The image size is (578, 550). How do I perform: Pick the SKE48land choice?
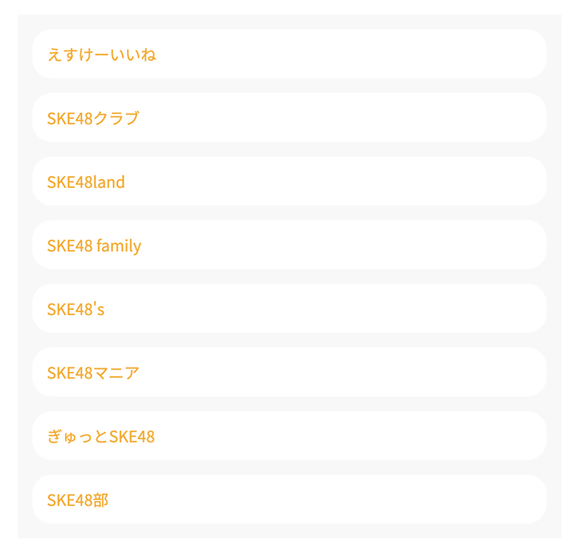pos(289,181)
